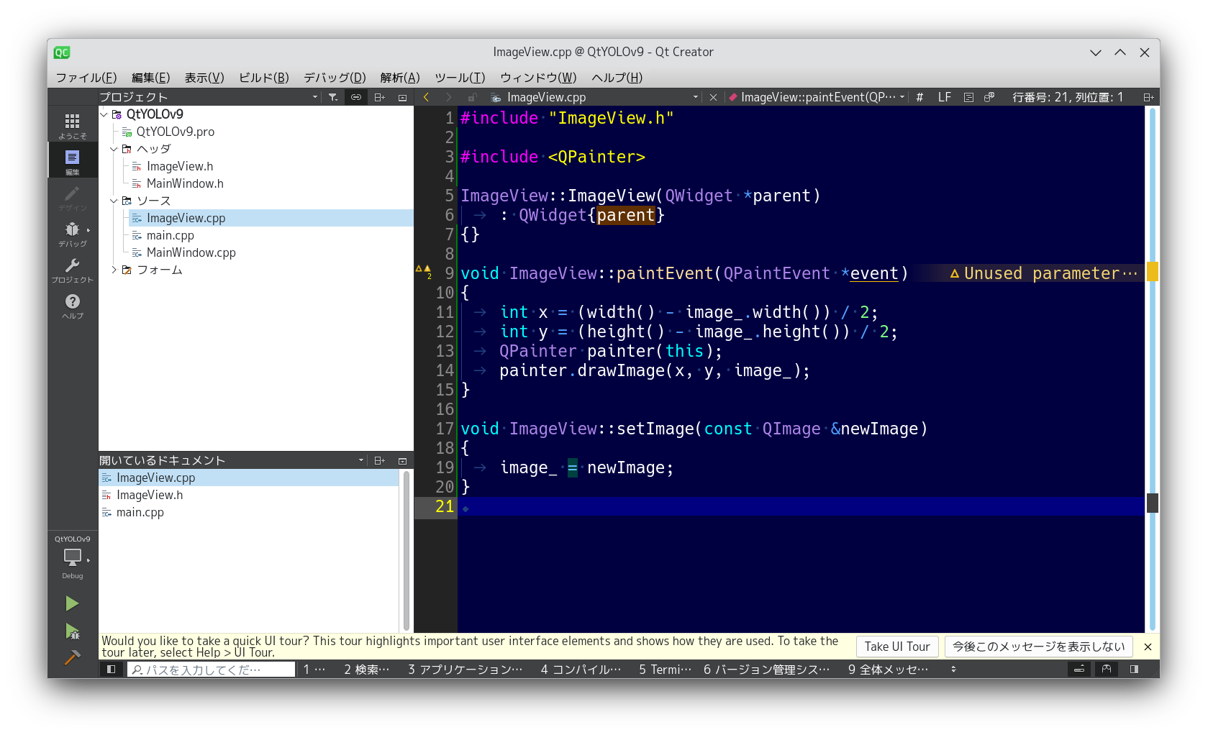Viewport: 1208px width, 735px height.
Task: Start debugging with the Run-with-bug icon
Action: click(72, 631)
